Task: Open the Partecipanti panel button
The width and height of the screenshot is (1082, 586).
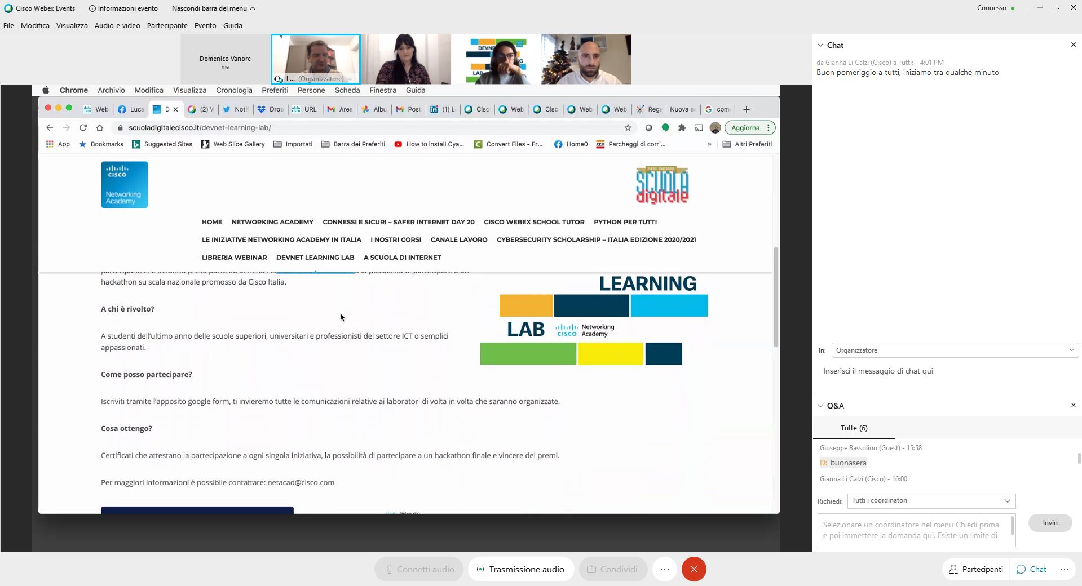Action: pos(976,569)
